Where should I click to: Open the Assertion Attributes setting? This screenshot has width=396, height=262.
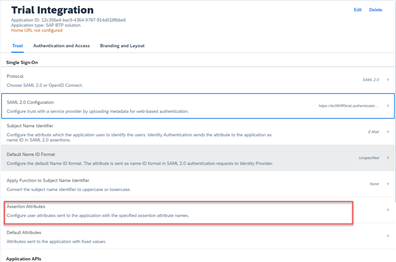pos(26,207)
